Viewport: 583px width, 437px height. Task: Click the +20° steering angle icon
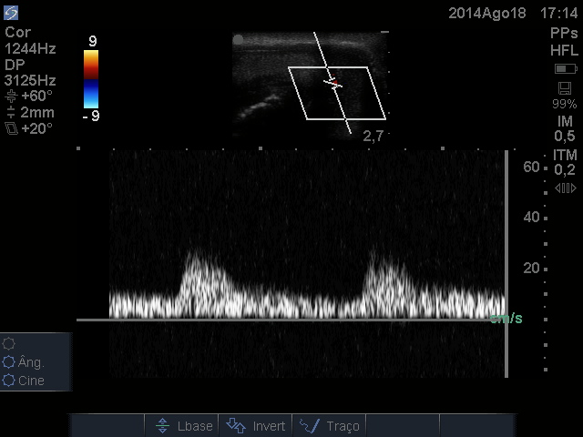11,128
